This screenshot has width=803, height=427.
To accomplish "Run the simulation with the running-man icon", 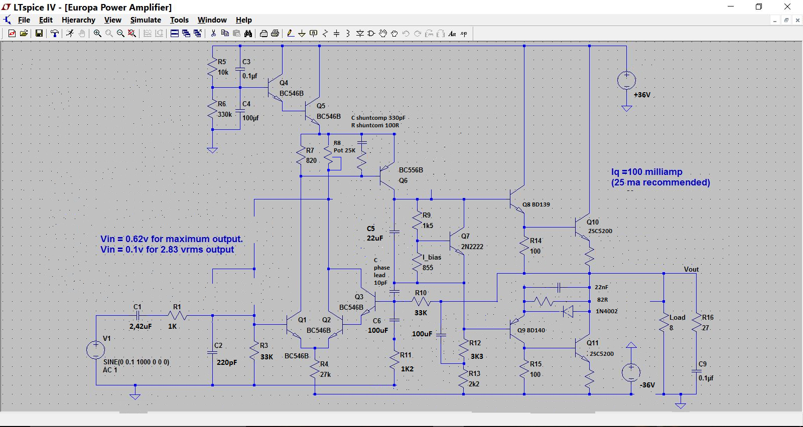I will point(70,34).
